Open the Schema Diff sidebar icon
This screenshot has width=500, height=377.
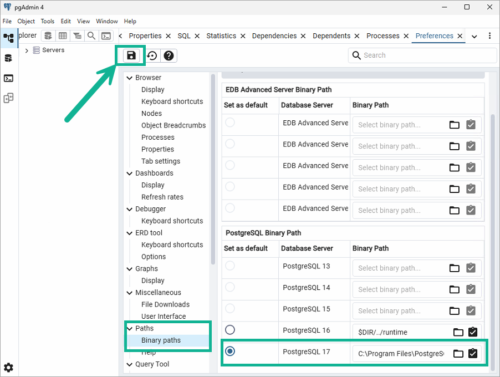(9, 98)
